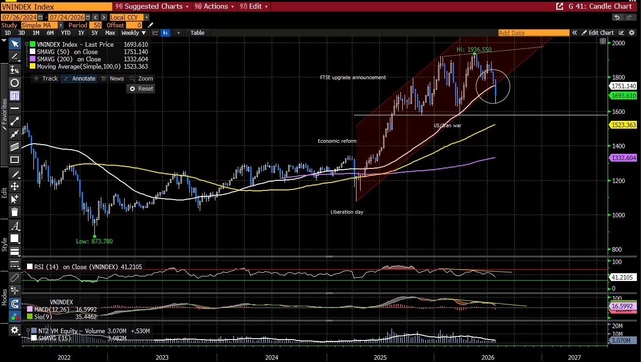Open annotation toolbar settings gear

click(15, 330)
